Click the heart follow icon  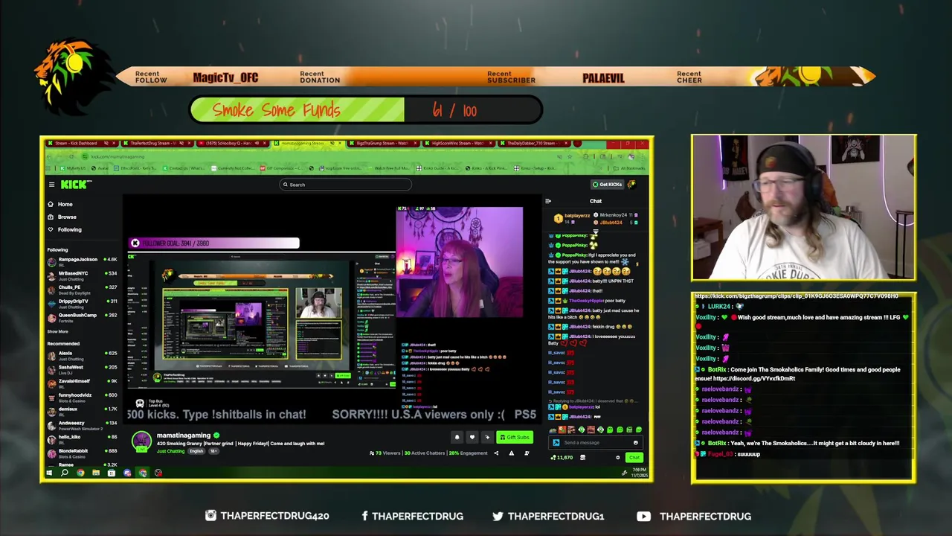472,438
